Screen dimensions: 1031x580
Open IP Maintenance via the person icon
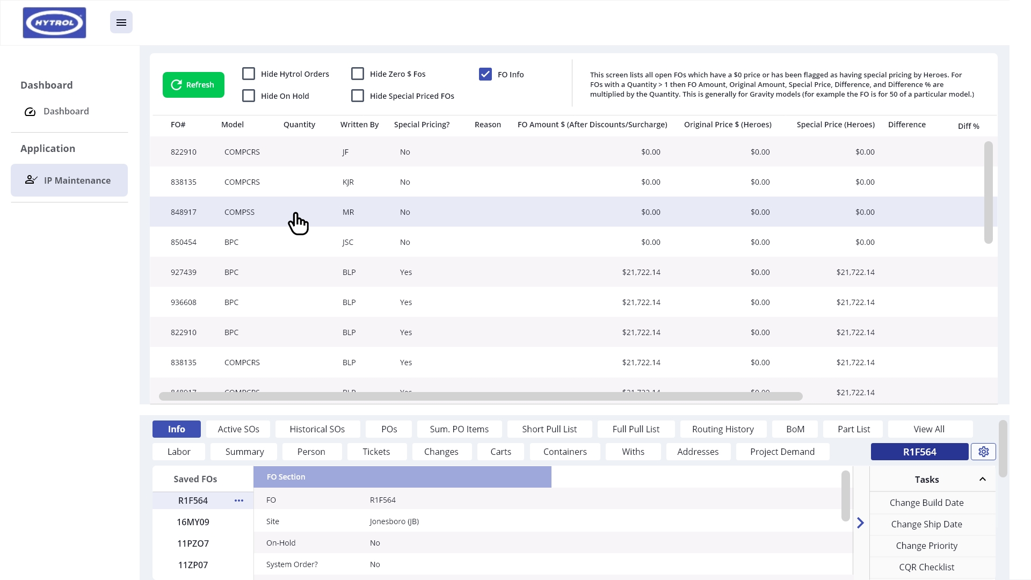31,180
